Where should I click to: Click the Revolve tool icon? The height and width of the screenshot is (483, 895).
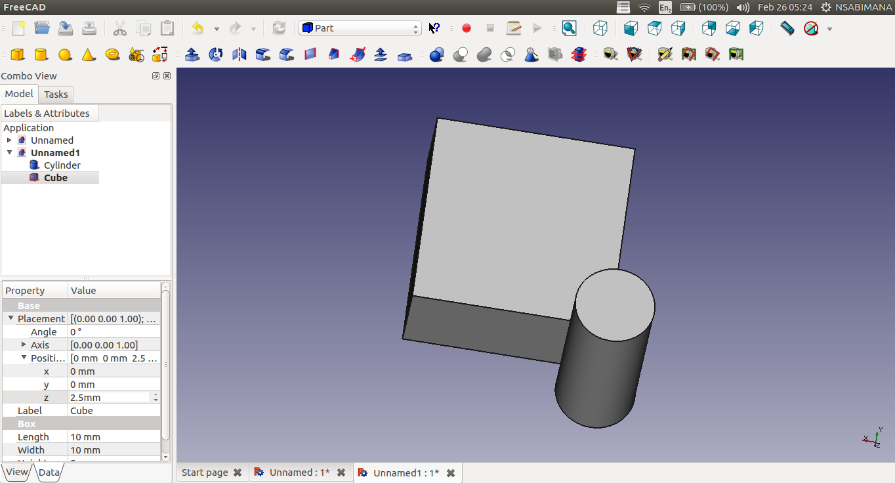(x=216, y=54)
